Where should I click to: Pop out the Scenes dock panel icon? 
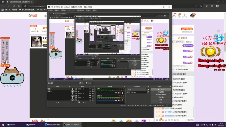point(69,87)
